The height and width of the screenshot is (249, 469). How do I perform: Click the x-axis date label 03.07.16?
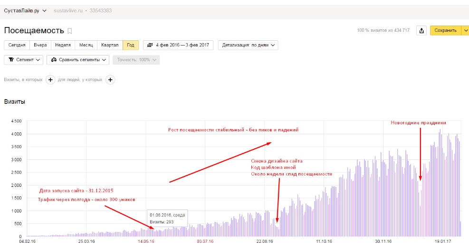coord(205,241)
